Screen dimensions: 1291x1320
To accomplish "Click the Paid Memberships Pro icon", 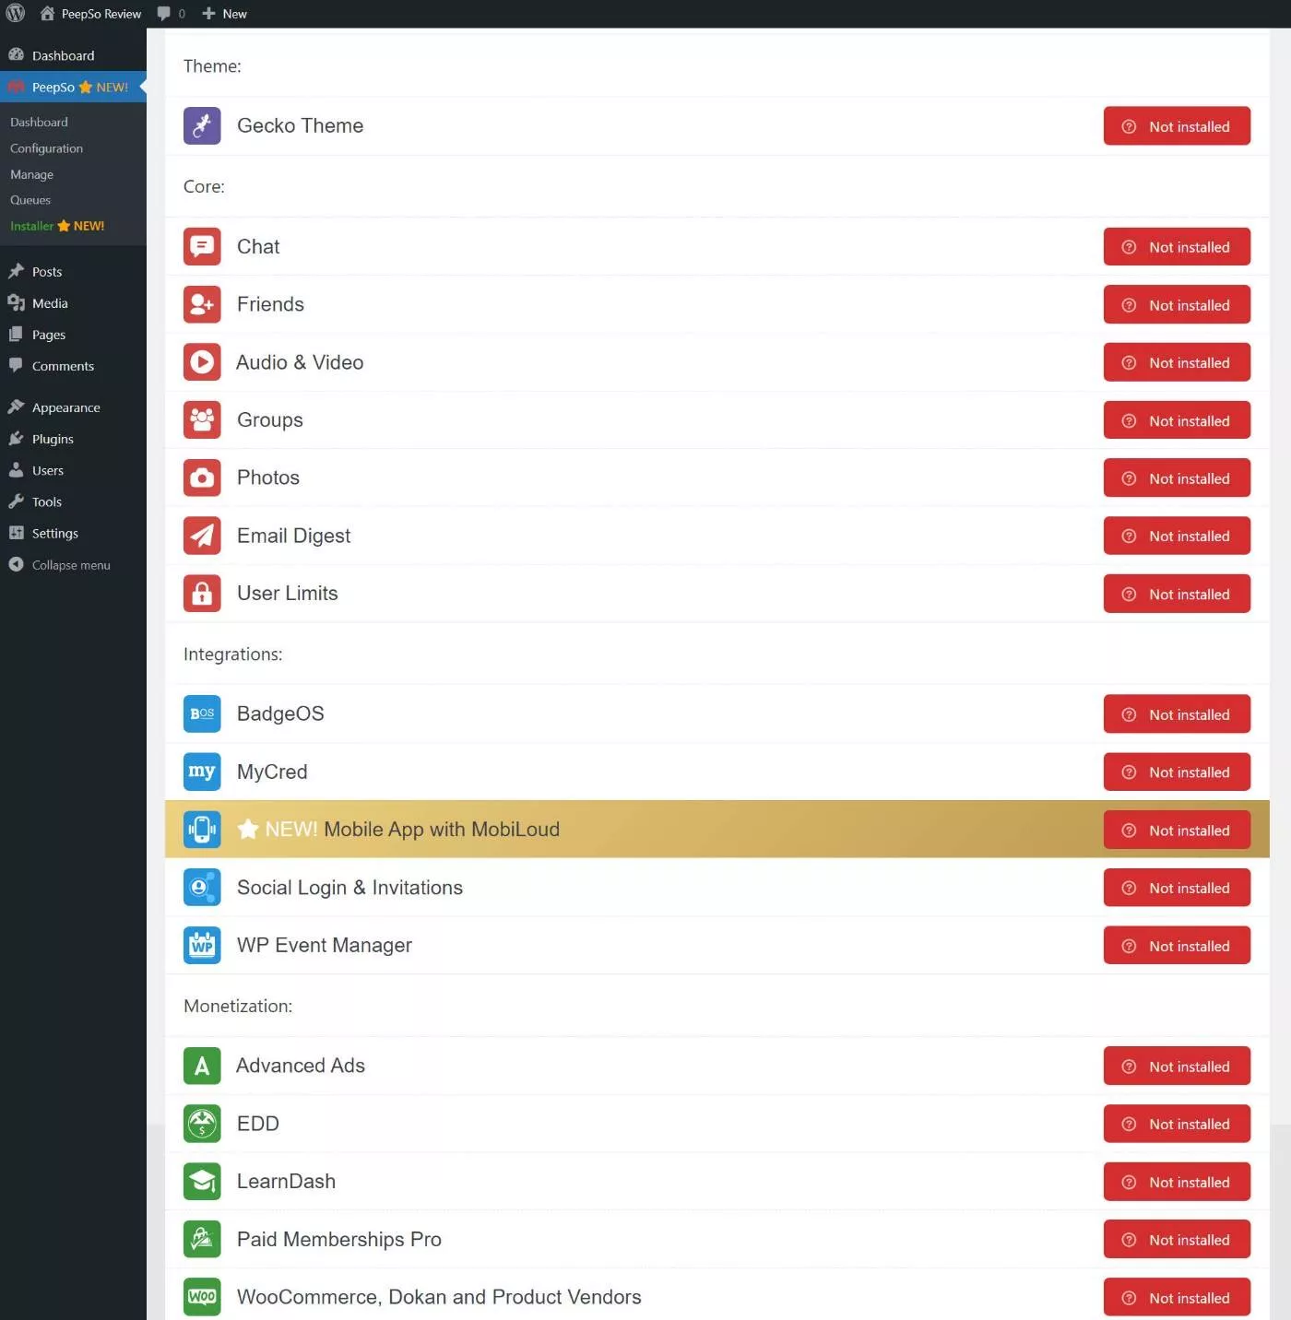I will coord(202,1239).
